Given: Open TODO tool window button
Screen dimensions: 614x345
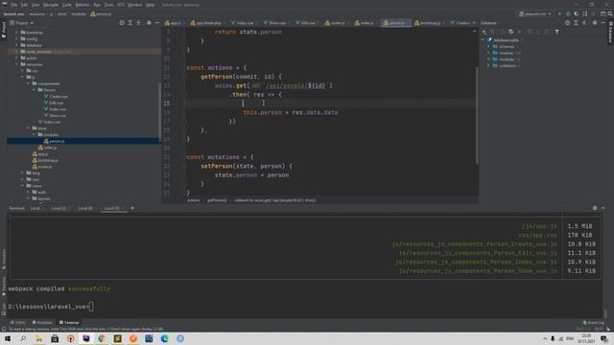Looking at the screenshot, I should coord(18,323).
